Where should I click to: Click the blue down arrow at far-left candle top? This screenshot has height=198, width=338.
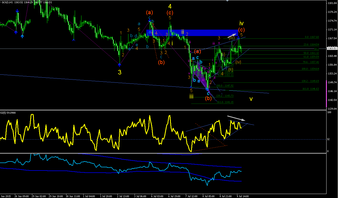point(17,11)
